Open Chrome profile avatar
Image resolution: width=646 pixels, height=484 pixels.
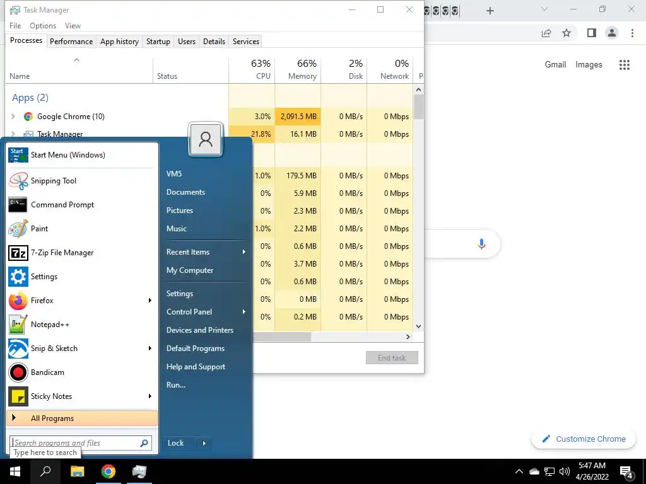tap(612, 33)
